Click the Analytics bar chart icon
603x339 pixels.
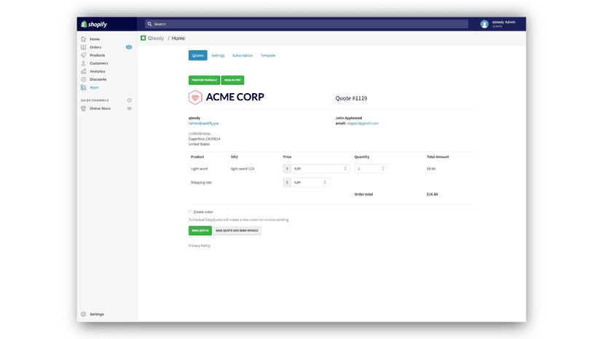click(84, 71)
